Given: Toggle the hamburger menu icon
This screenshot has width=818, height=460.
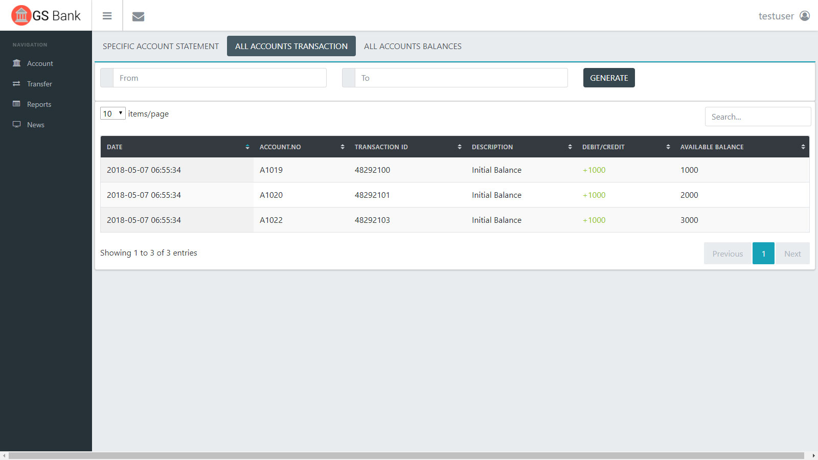Looking at the screenshot, I should [x=107, y=16].
